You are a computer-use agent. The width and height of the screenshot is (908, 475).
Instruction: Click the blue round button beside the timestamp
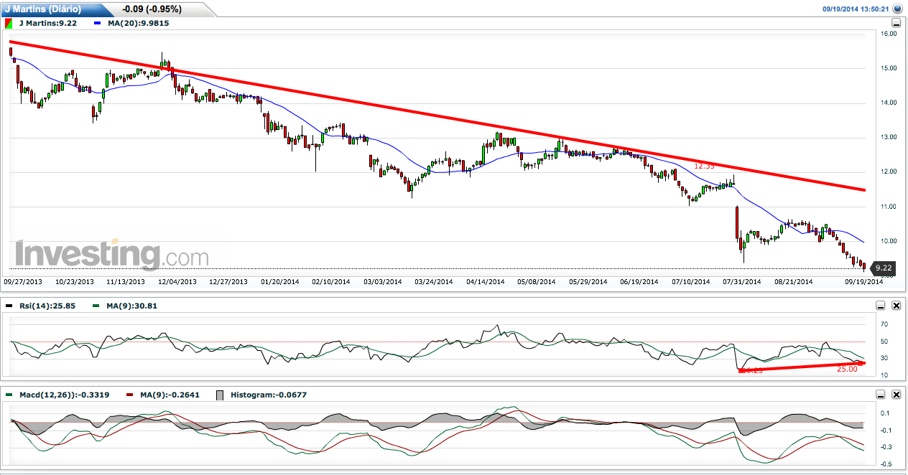pyautogui.click(x=897, y=9)
